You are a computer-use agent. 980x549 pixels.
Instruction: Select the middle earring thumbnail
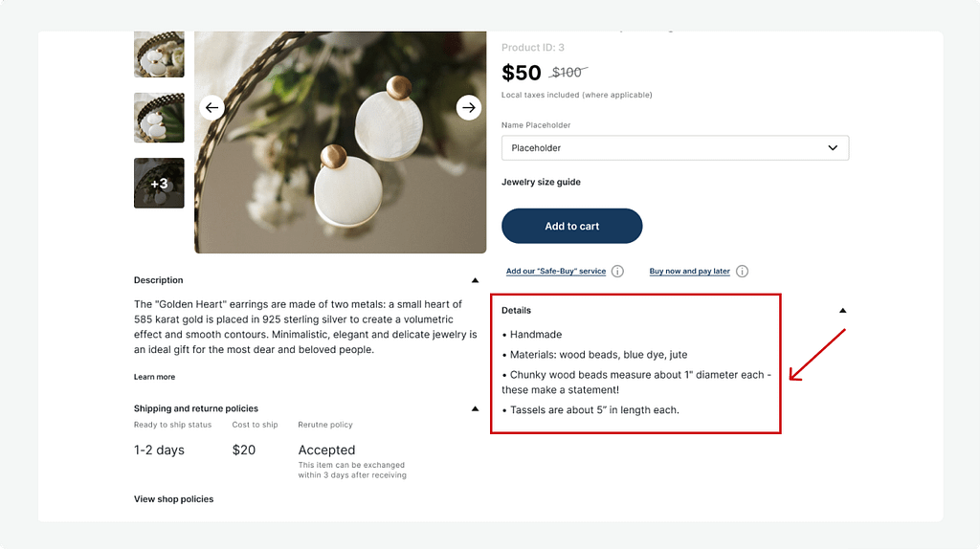159,118
